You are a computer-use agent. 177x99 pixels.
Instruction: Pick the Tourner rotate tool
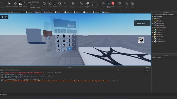coord(25,4)
